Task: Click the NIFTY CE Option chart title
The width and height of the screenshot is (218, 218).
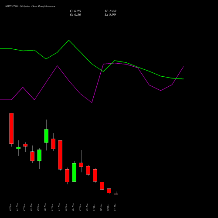Action: pyautogui.click(x=30, y=7)
